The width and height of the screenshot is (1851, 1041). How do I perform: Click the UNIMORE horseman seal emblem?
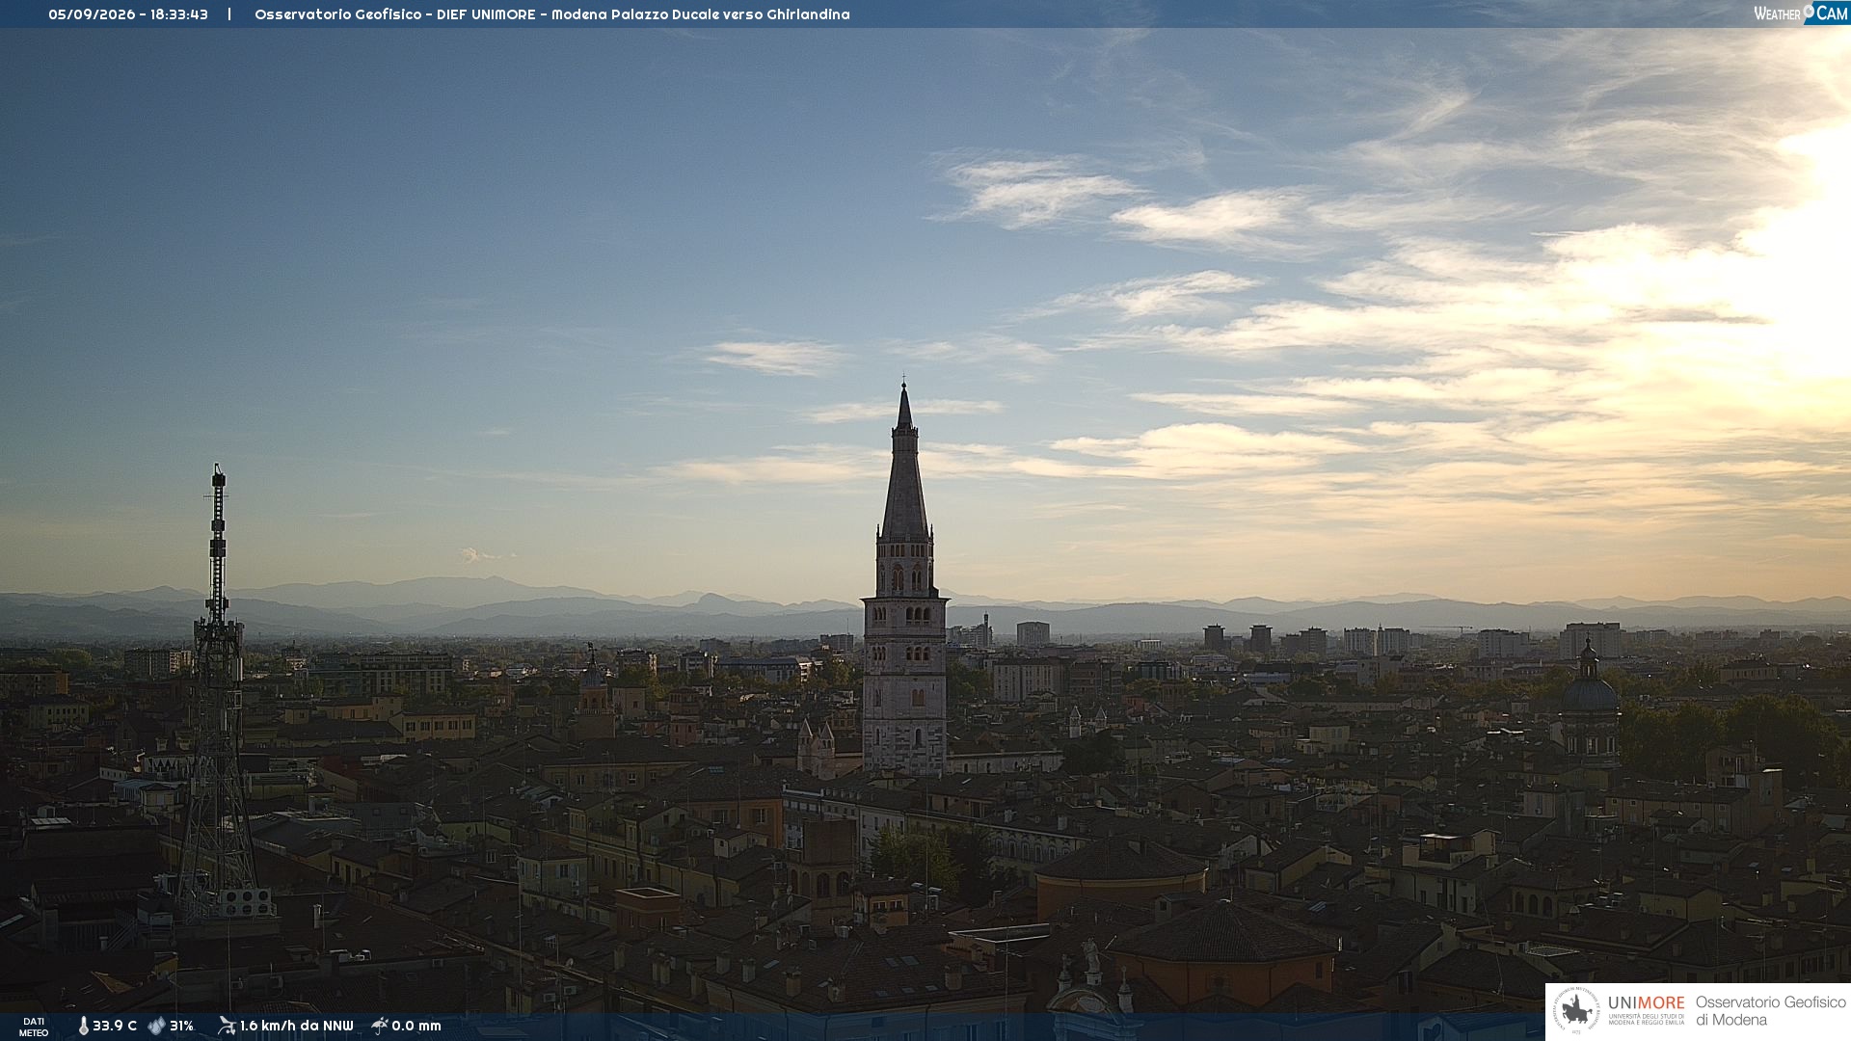1577,1011
